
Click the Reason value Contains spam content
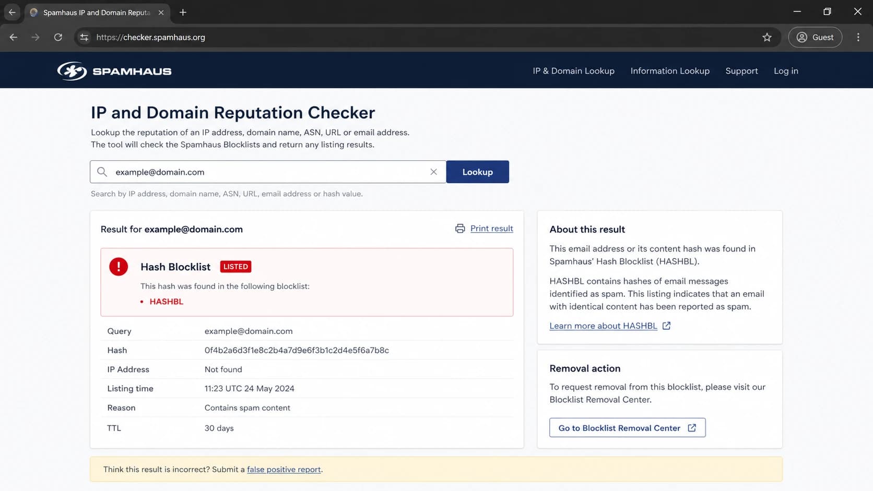[247, 408]
